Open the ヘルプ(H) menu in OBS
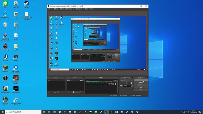The height and width of the screenshot is (114, 203). pyautogui.click(x=92, y=9)
